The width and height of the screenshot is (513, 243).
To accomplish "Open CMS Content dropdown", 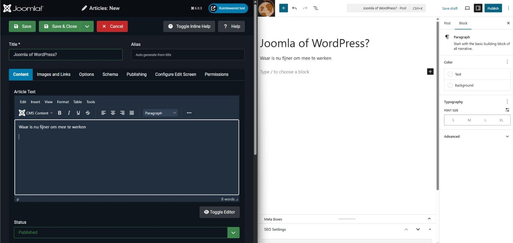I will click(x=36, y=113).
